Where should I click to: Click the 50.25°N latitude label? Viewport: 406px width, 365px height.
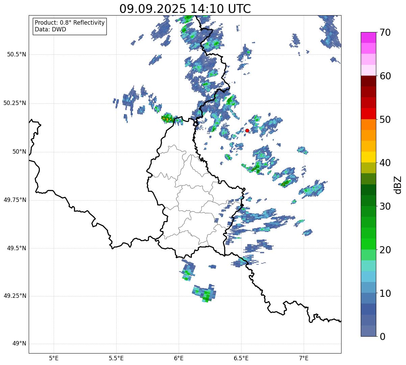pyautogui.click(x=15, y=103)
